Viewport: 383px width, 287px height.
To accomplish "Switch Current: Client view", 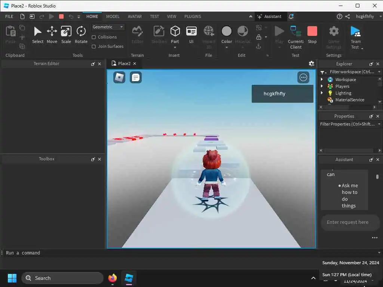I will [x=295, y=37].
